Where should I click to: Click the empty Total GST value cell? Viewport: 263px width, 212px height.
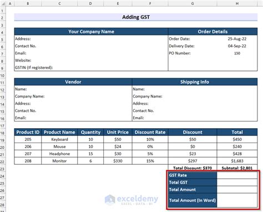coord(237,183)
